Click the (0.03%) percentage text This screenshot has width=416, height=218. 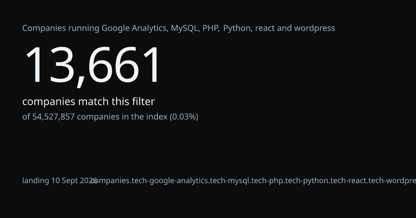pos(184,117)
